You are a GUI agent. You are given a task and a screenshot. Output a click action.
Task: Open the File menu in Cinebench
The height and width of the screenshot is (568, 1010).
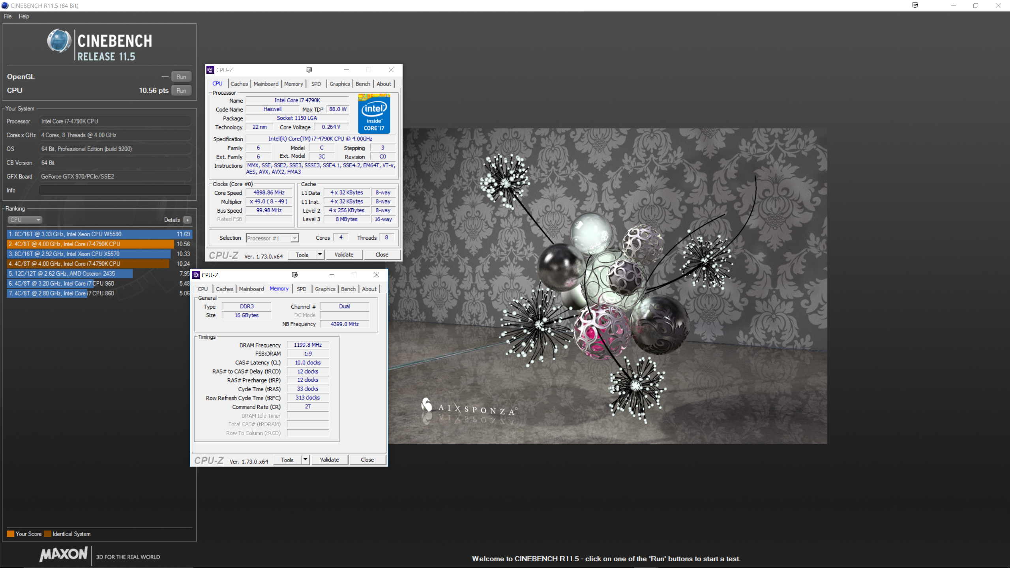tap(7, 16)
